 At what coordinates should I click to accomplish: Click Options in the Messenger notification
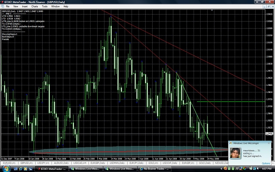266,163
